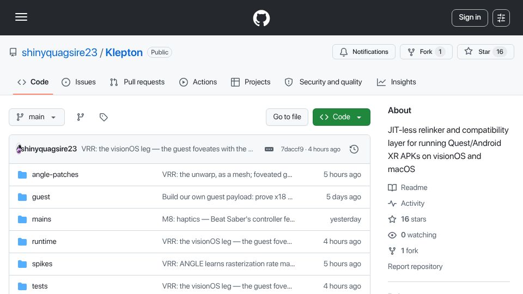Open the spikes folder name
The width and height of the screenshot is (523, 294).
42,264
